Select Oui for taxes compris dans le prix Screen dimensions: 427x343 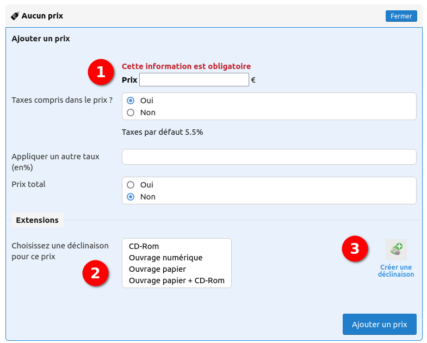[x=131, y=101]
